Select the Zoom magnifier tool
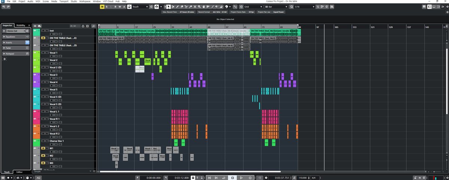The height and width of the screenshot is (180, 449). tap(199, 7)
